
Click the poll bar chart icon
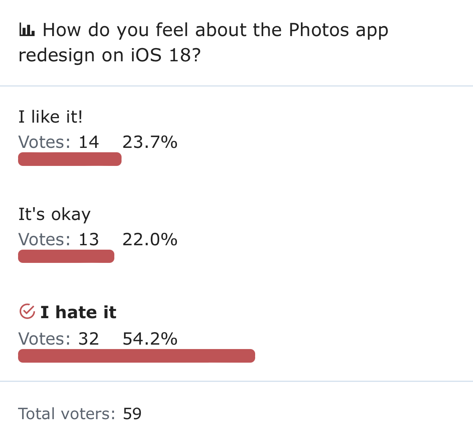27,30
